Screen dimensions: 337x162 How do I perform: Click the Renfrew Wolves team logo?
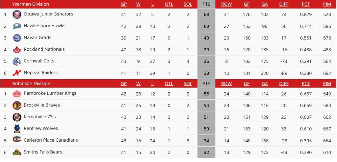click(17, 129)
